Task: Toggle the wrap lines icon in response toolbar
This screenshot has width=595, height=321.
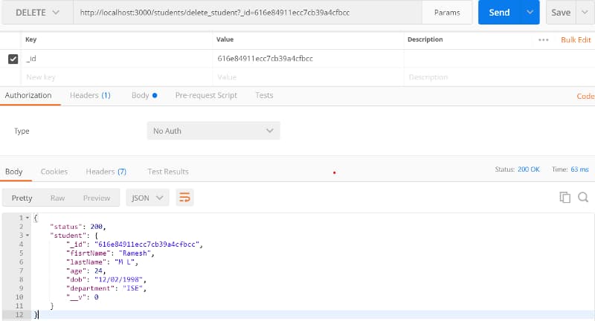Action: pyautogui.click(x=184, y=198)
